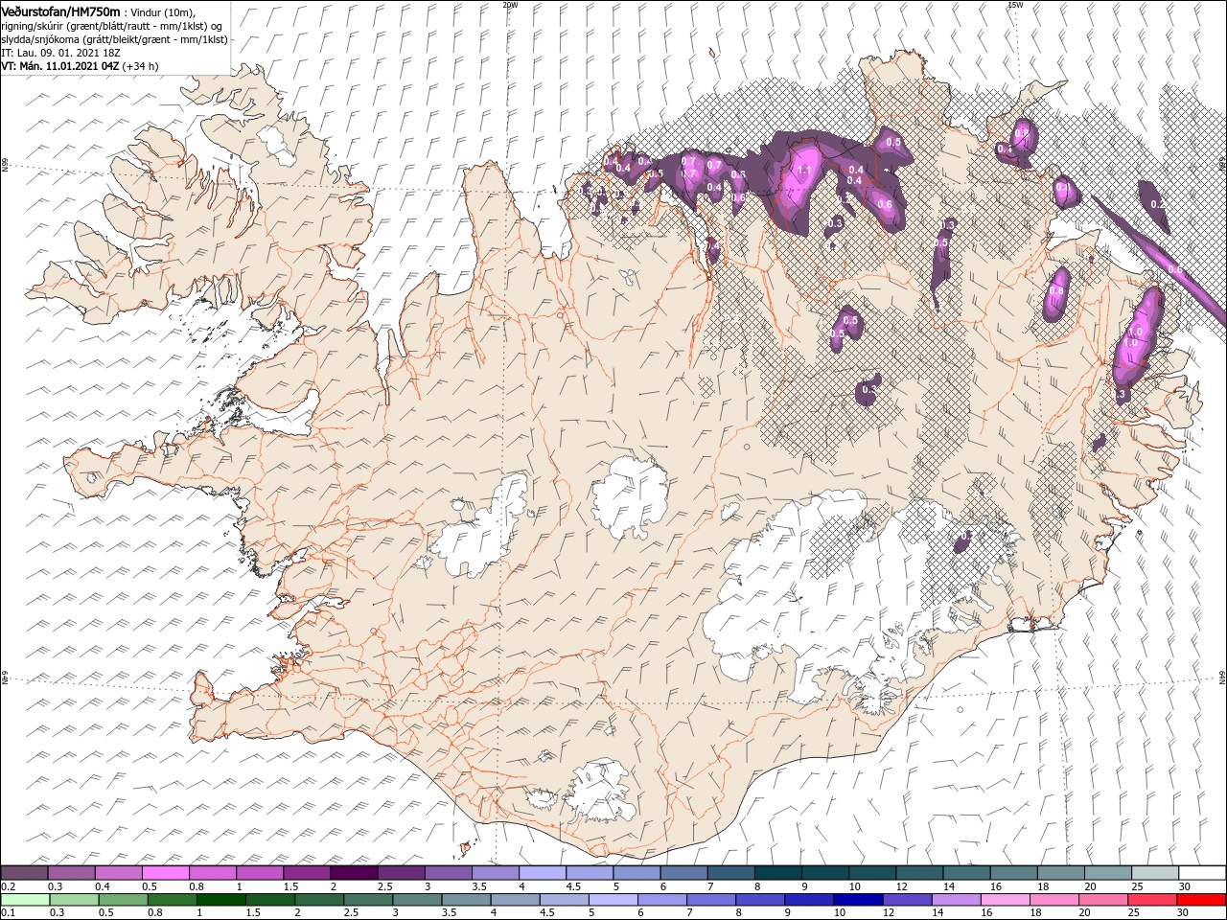Pick the dark plum 0.2 swatch in snow scale

[24, 873]
